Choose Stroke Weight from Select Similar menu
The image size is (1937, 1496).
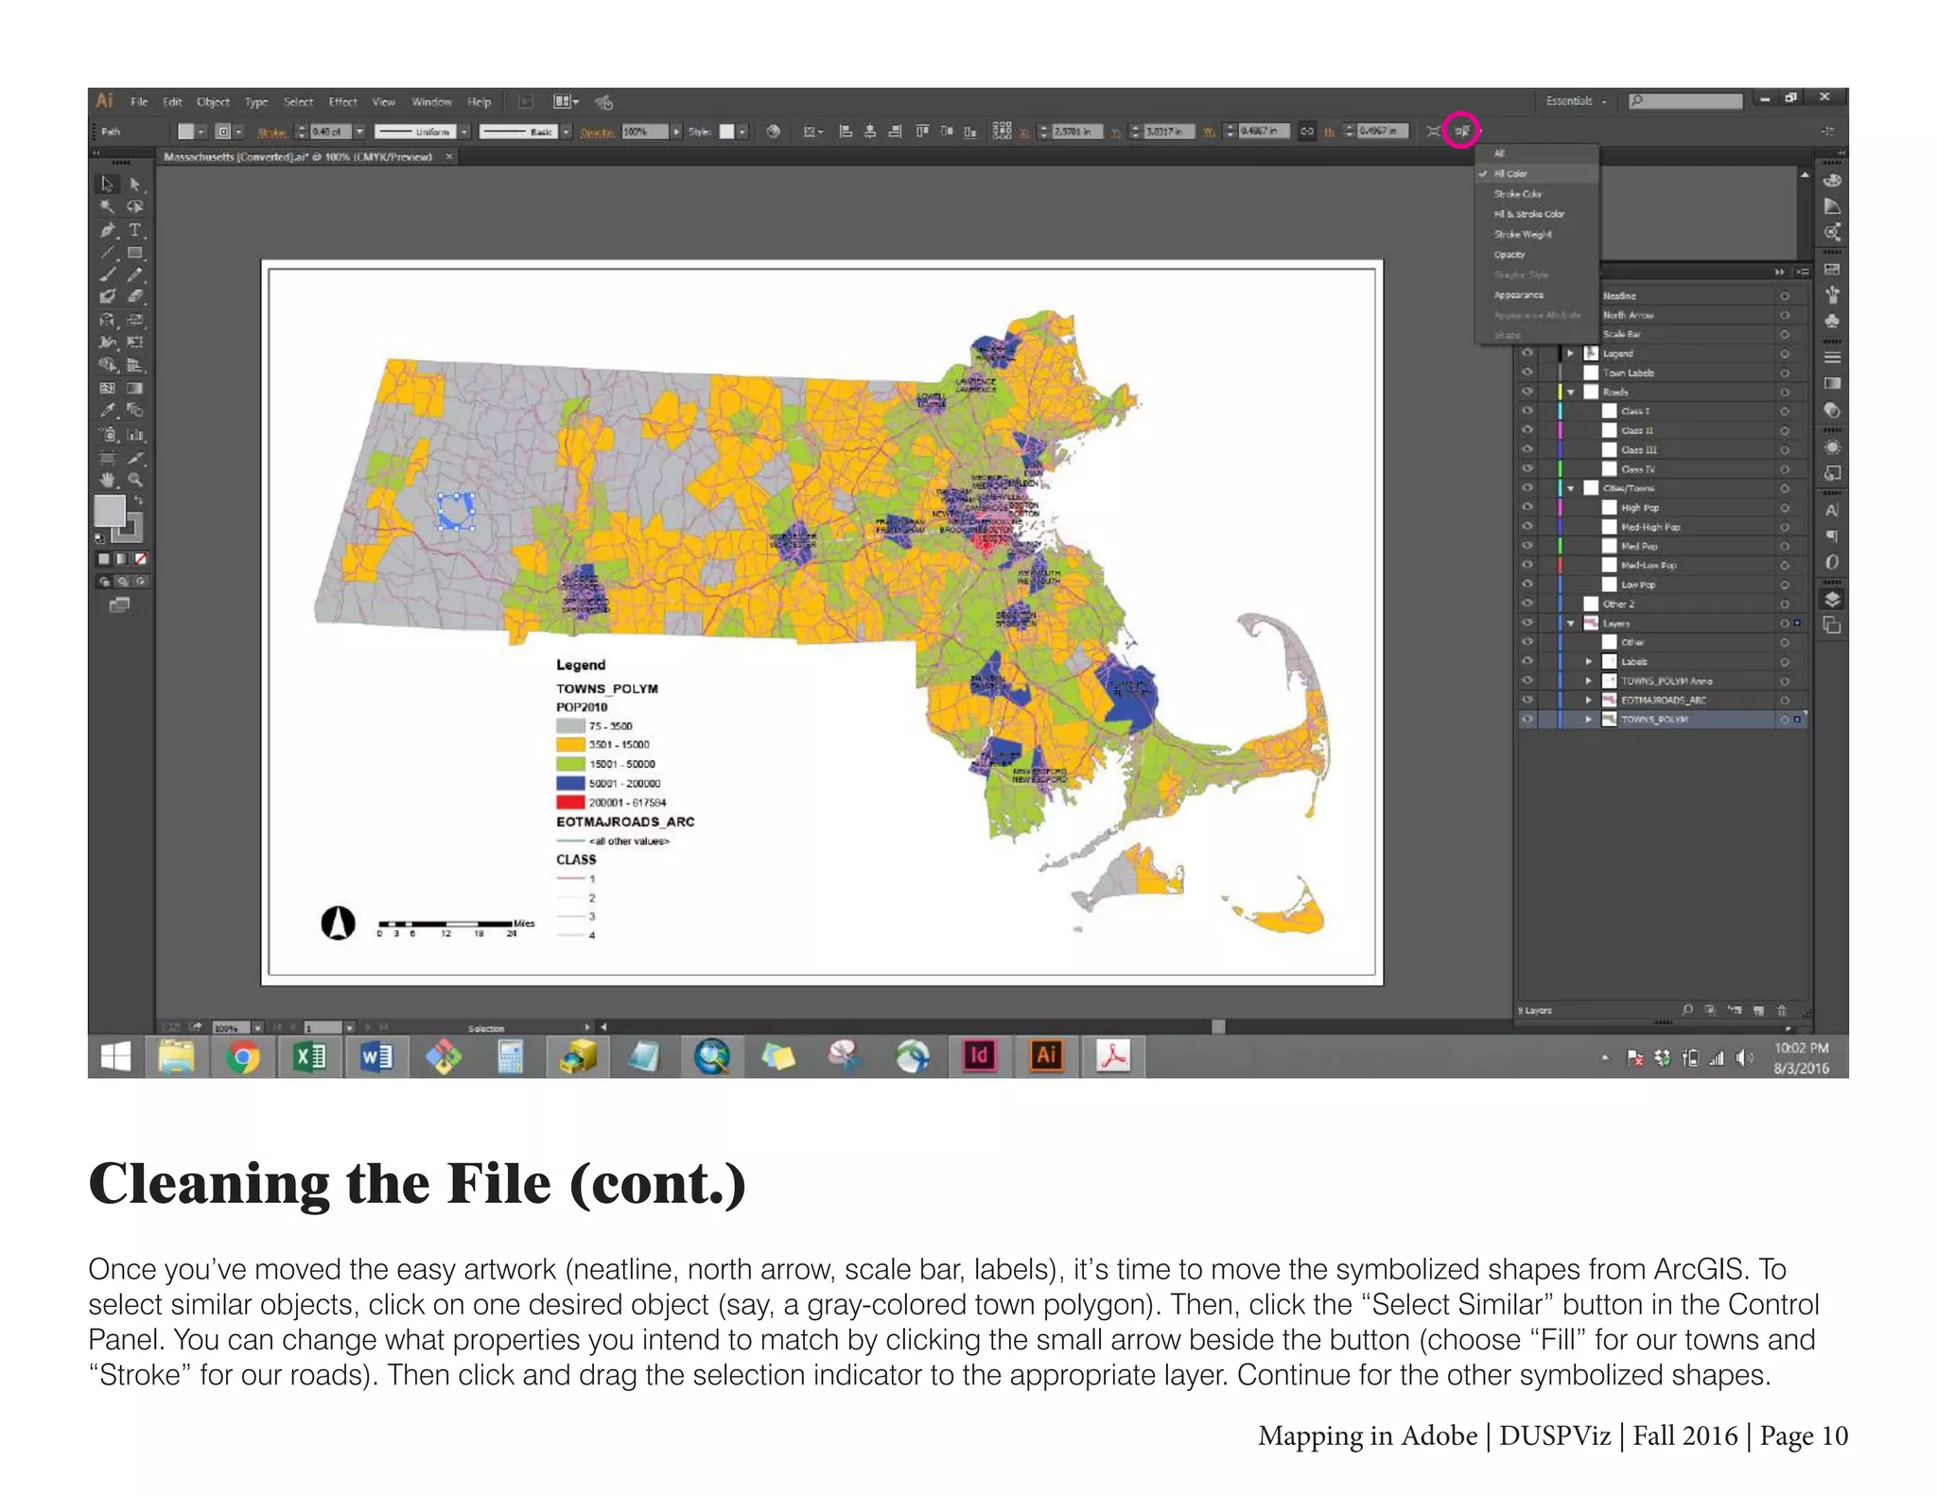coord(1537,234)
